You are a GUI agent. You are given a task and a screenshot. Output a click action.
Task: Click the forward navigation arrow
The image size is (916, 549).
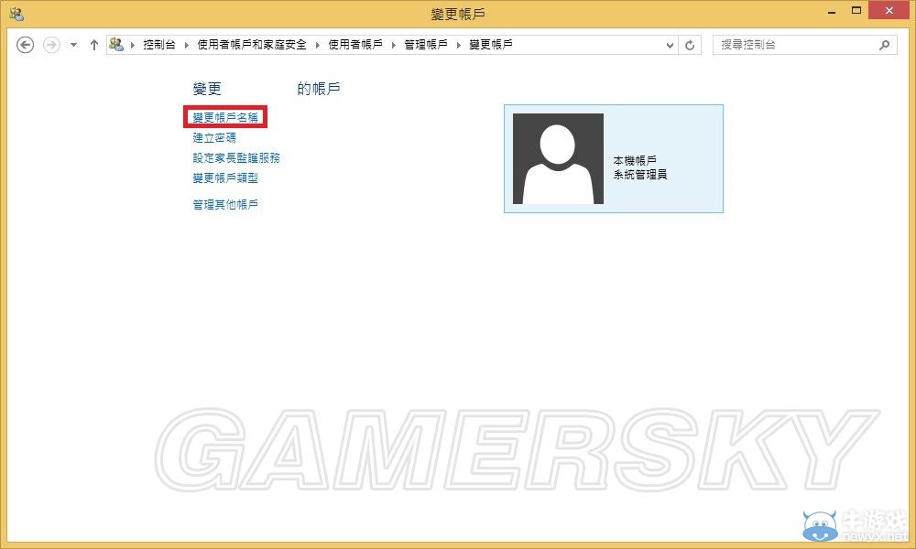tap(50, 44)
